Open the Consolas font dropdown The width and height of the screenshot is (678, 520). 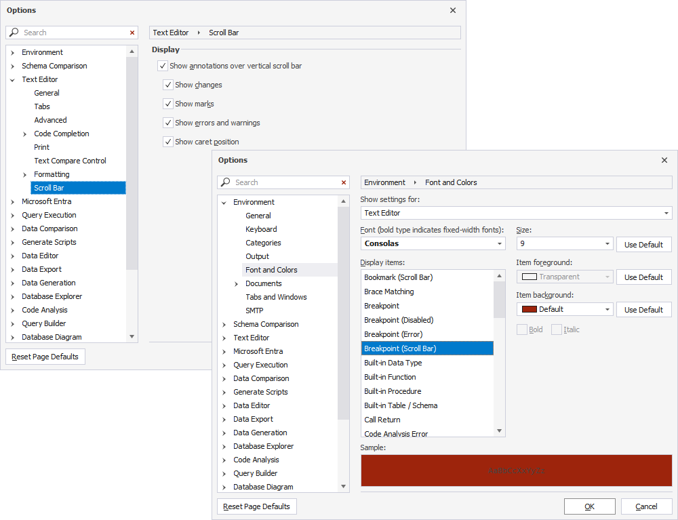(500, 243)
